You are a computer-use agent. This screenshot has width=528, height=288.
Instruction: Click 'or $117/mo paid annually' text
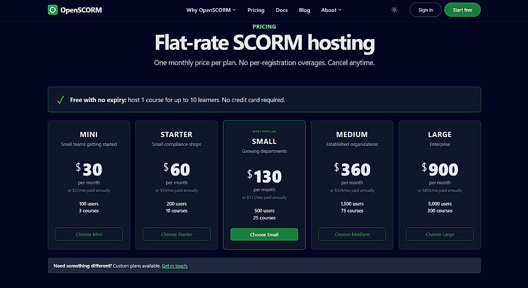tap(264, 197)
